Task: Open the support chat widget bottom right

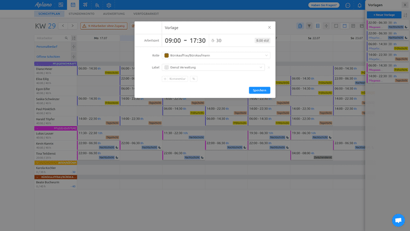Action: (x=398, y=220)
